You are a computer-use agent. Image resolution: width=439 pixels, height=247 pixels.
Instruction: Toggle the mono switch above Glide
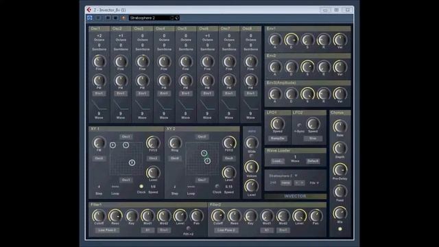(252, 131)
